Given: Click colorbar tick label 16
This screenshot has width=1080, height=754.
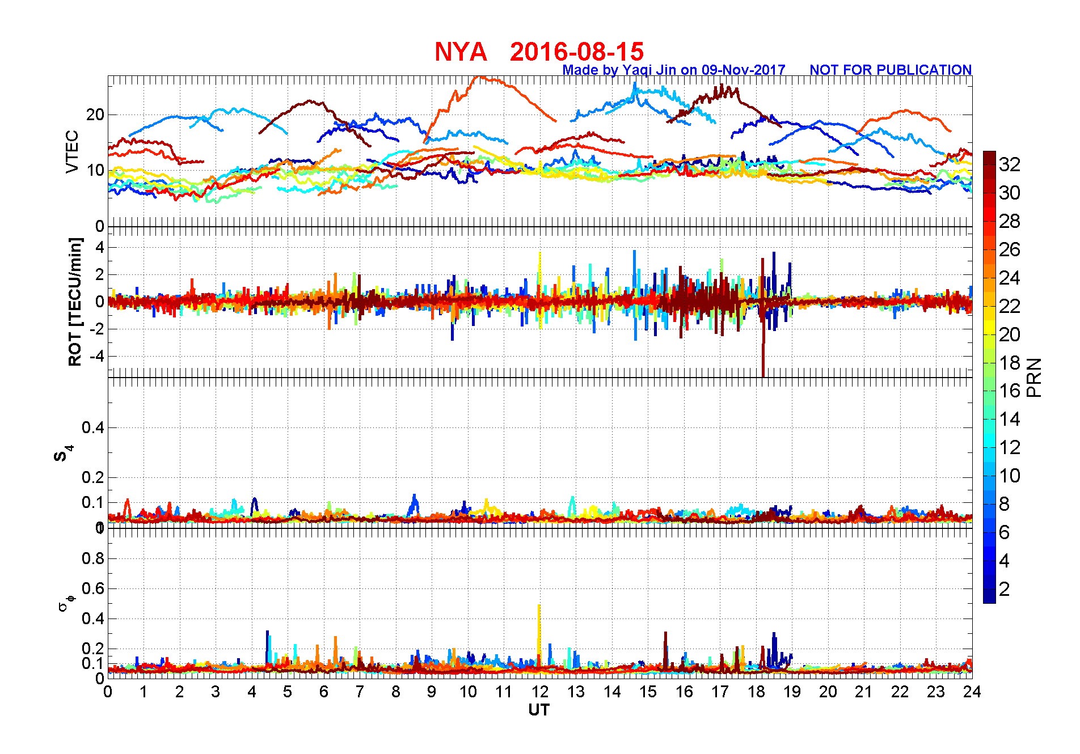Looking at the screenshot, I should 1010,391.
